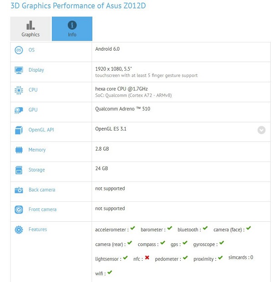Click the 1920 x 1080, 5.5" display value
The image size is (273, 282).
click(x=113, y=69)
